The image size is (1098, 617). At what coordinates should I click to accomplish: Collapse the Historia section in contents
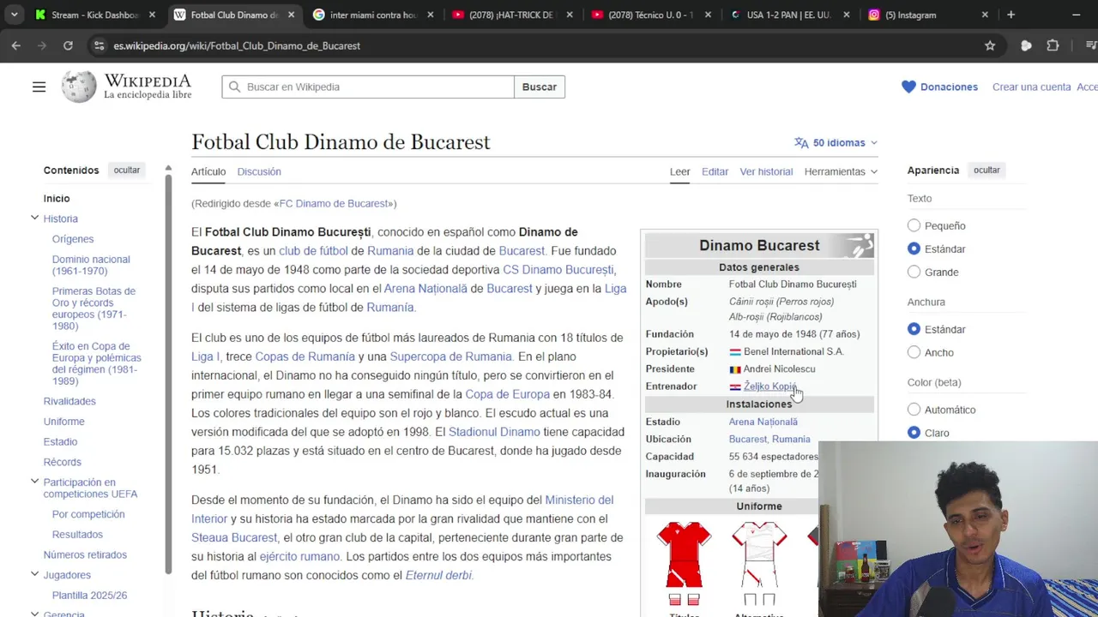click(x=34, y=219)
